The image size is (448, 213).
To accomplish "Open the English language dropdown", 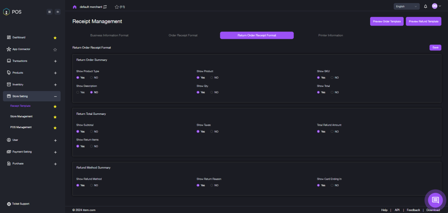I will 406,6.
